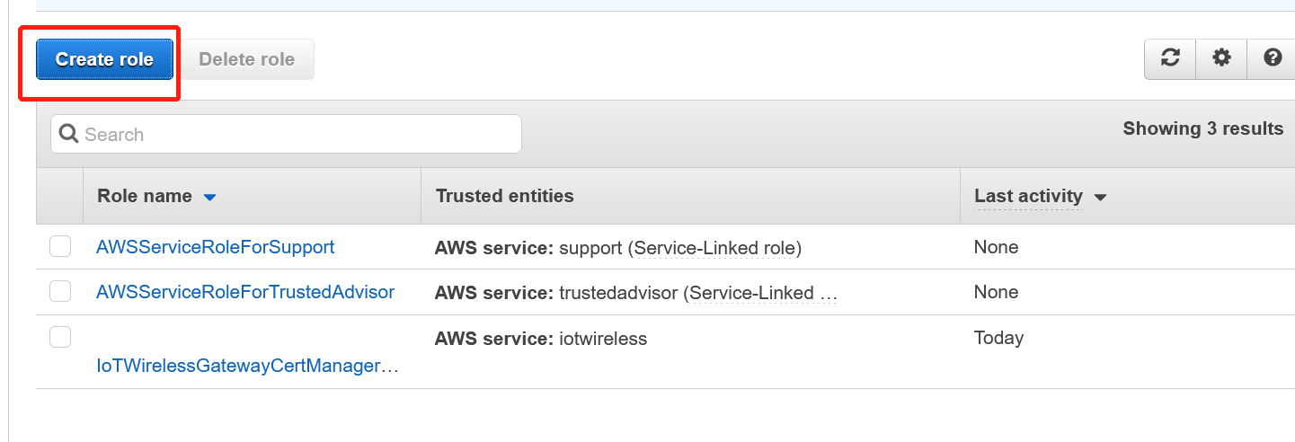Click the Role name column header text
This screenshot has height=442, width=1295.
145,196
